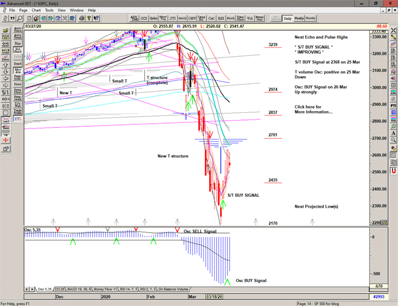Viewport: 398px width, 306px height.
Task: Click the #2993 bar counter field
Action: 379,296
